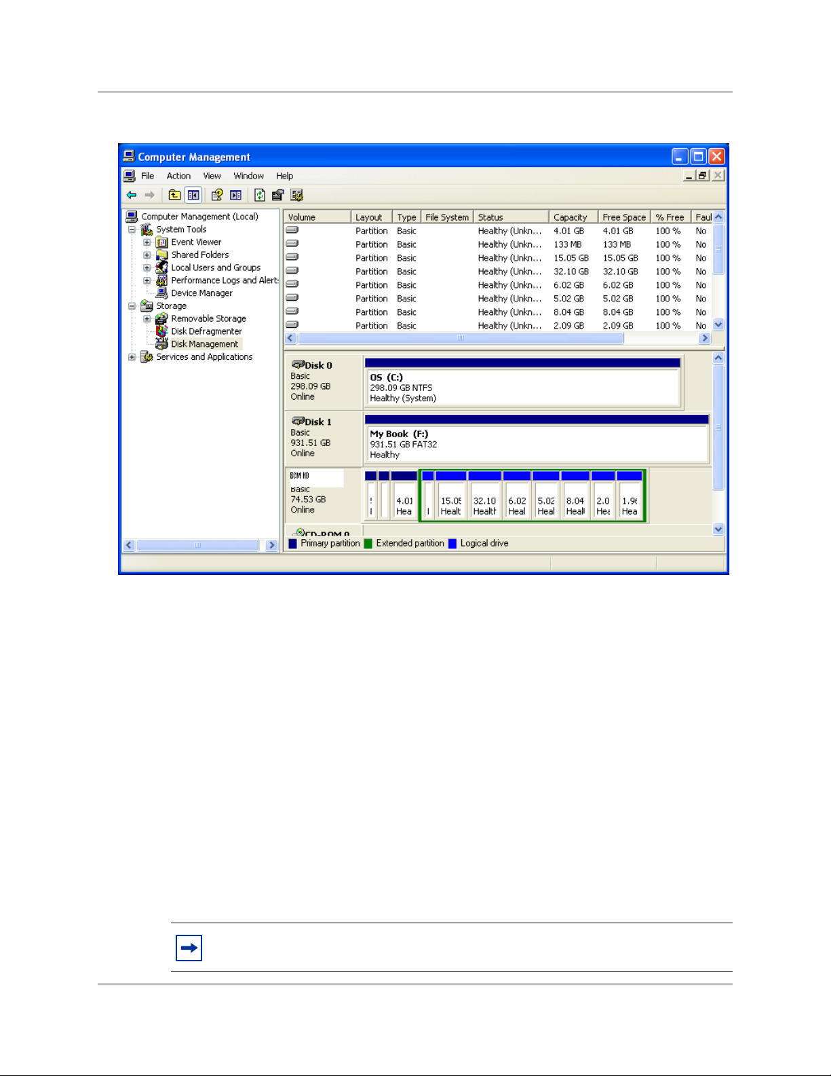Click volume list horizontal scroll right arrow
This screenshot has width=831, height=1076.
tap(704, 338)
